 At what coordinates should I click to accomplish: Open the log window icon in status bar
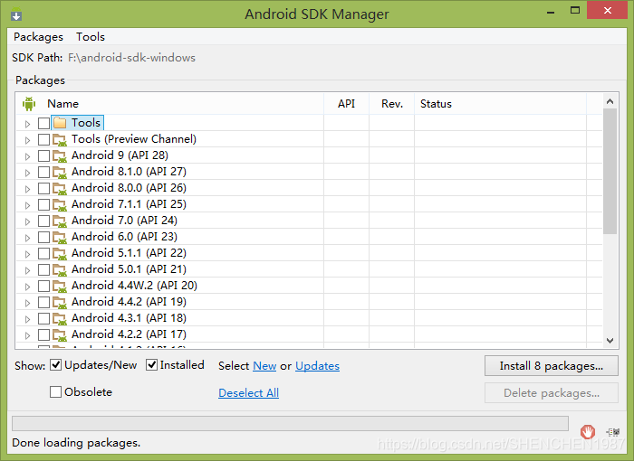click(x=613, y=432)
